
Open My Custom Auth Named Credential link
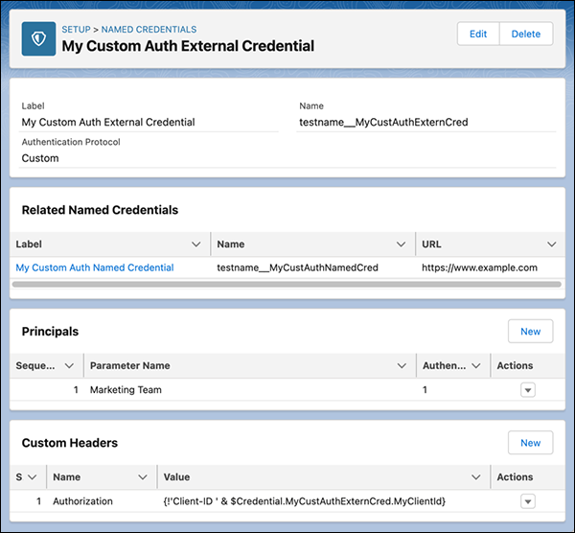point(95,267)
